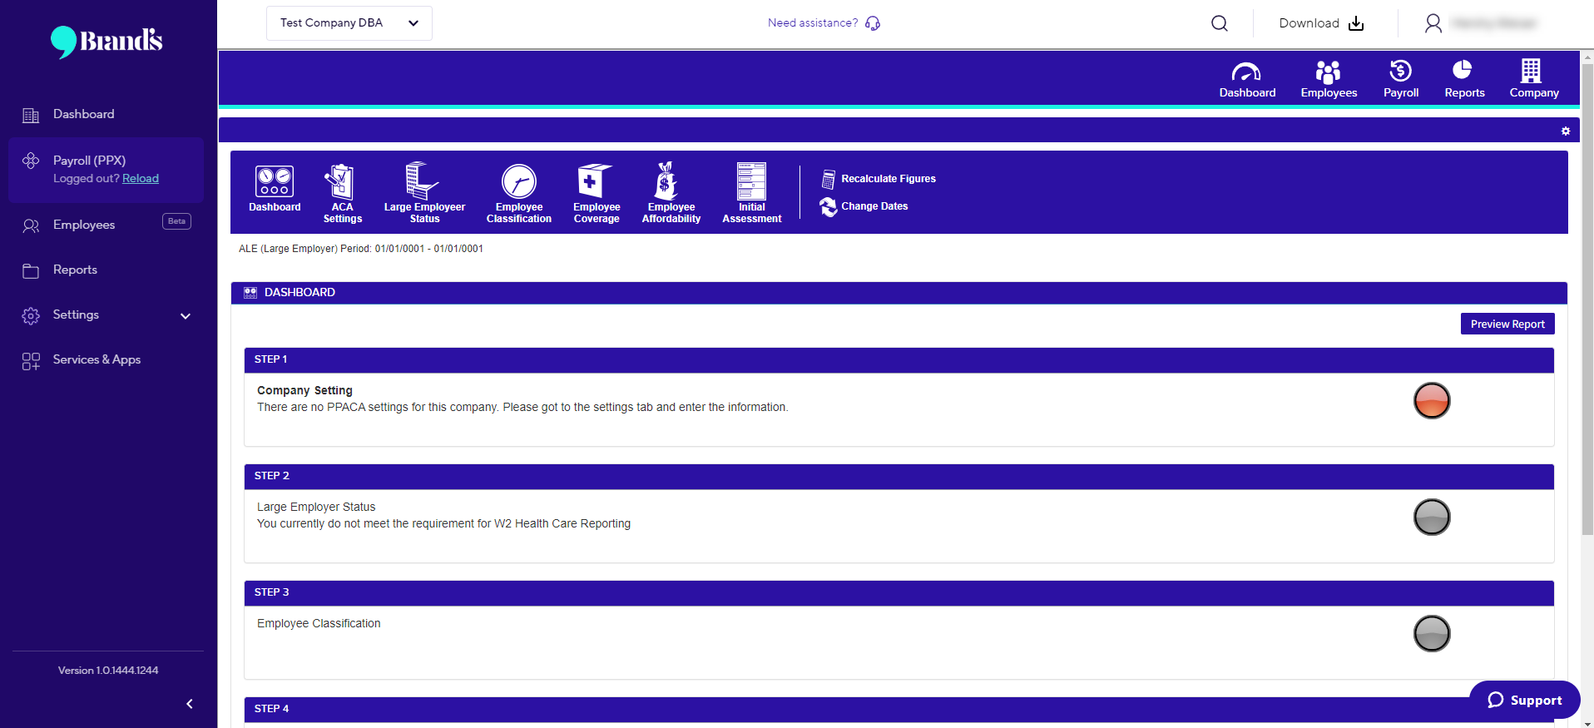
Task: Click the Need assistance? link
Action: tap(813, 23)
